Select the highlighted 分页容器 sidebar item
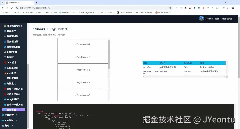The image size is (240, 129). pyautogui.click(x=13, y=110)
